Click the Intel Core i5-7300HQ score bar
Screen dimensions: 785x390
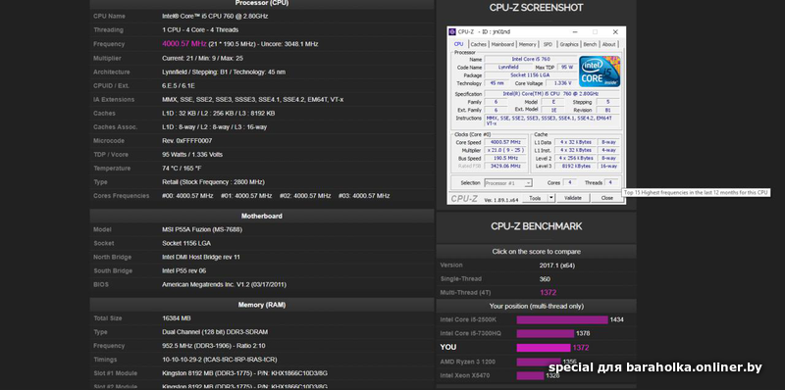pos(546,333)
